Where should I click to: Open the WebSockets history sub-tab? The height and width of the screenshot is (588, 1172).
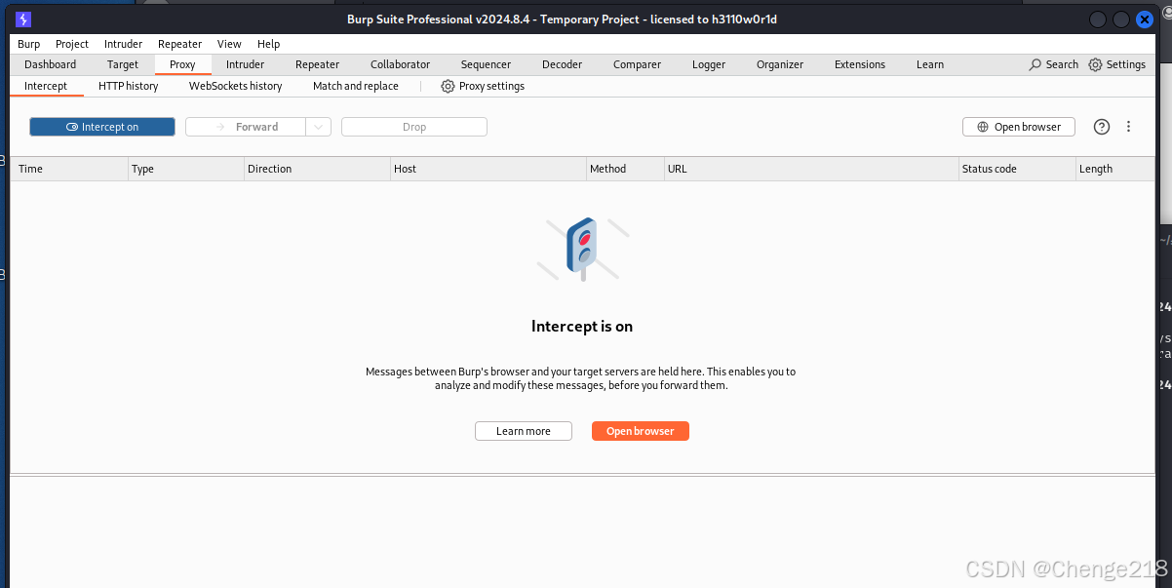tap(236, 86)
